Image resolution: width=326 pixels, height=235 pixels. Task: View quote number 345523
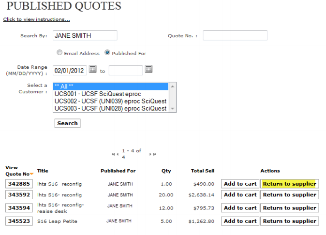(19, 221)
